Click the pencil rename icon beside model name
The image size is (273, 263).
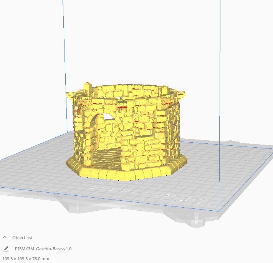pyautogui.click(x=5, y=249)
